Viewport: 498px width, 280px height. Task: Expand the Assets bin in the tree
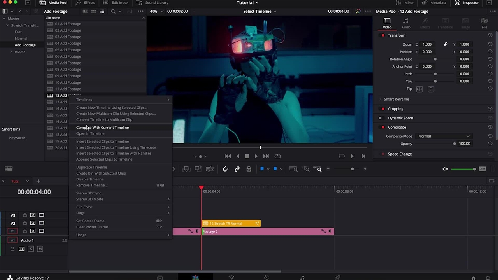pyautogui.click(x=11, y=51)
